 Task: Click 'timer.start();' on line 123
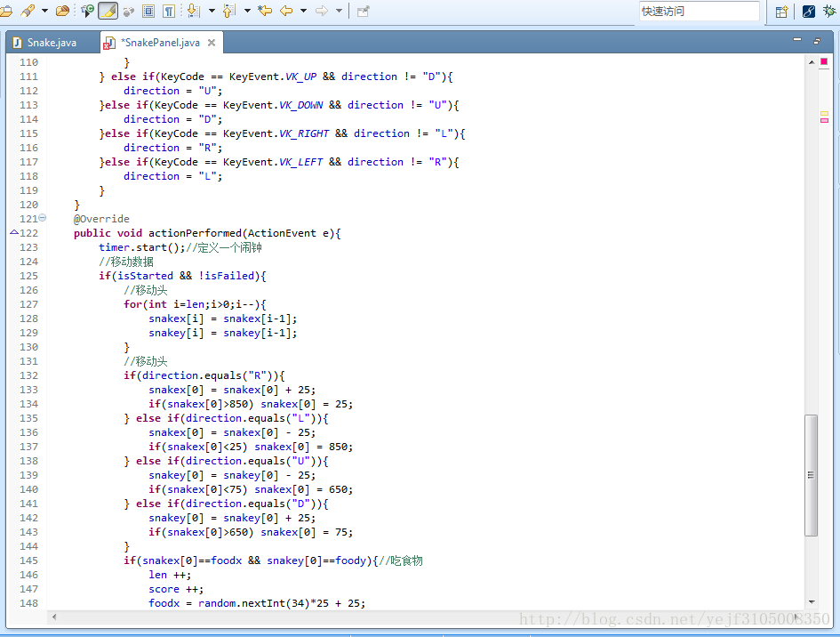141,247
